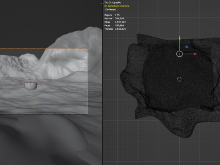Click the Objects statistics row
This screenshot has height=165, width=220.
(x=112, y=15)
